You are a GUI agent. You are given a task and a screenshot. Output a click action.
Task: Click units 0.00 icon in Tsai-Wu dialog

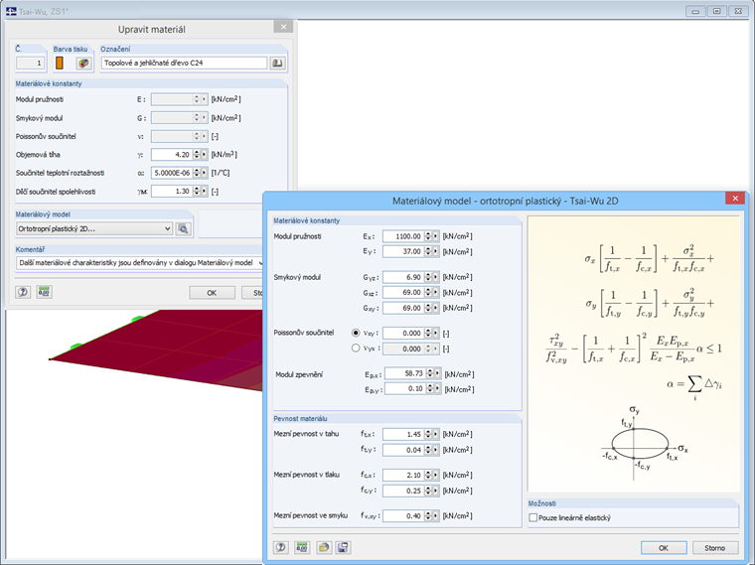(302, 547)
